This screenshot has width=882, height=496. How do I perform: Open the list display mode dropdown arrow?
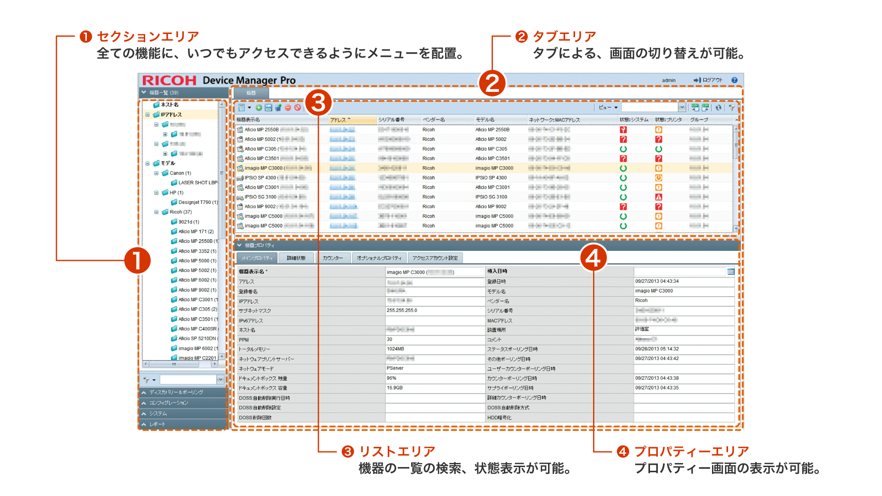coord(249,107)
